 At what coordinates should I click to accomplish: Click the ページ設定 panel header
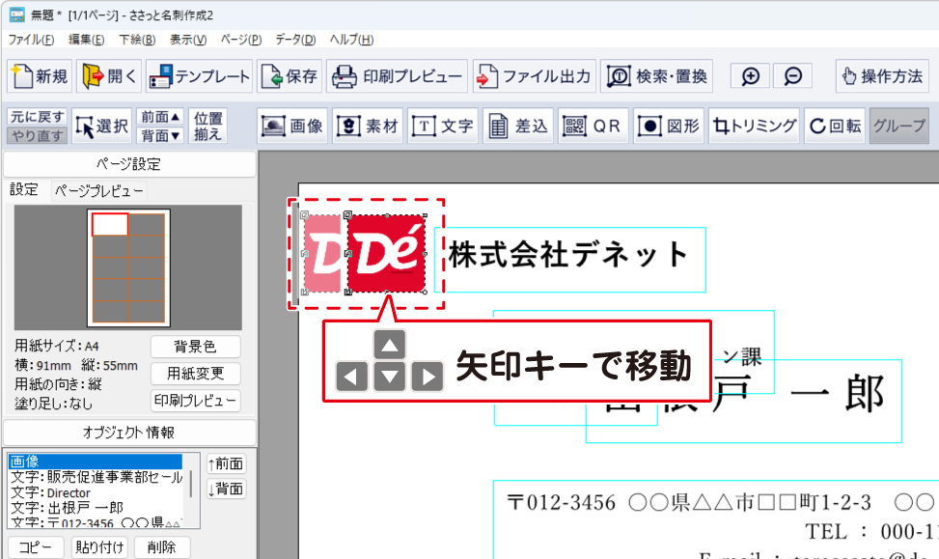pyautogui.click(x=129, y=164)
